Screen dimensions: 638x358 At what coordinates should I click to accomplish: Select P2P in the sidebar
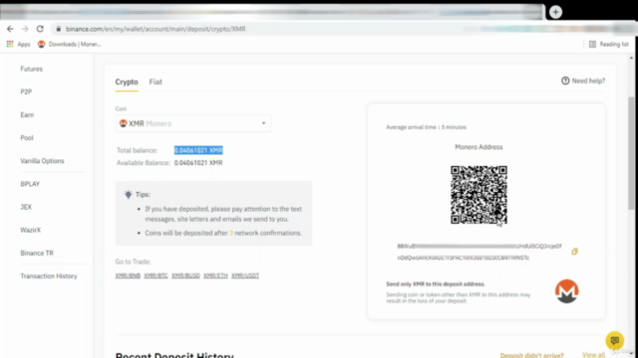point(26,91)
